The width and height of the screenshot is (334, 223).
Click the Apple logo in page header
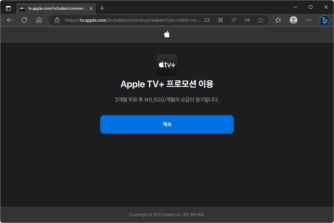tap(167, 34)
